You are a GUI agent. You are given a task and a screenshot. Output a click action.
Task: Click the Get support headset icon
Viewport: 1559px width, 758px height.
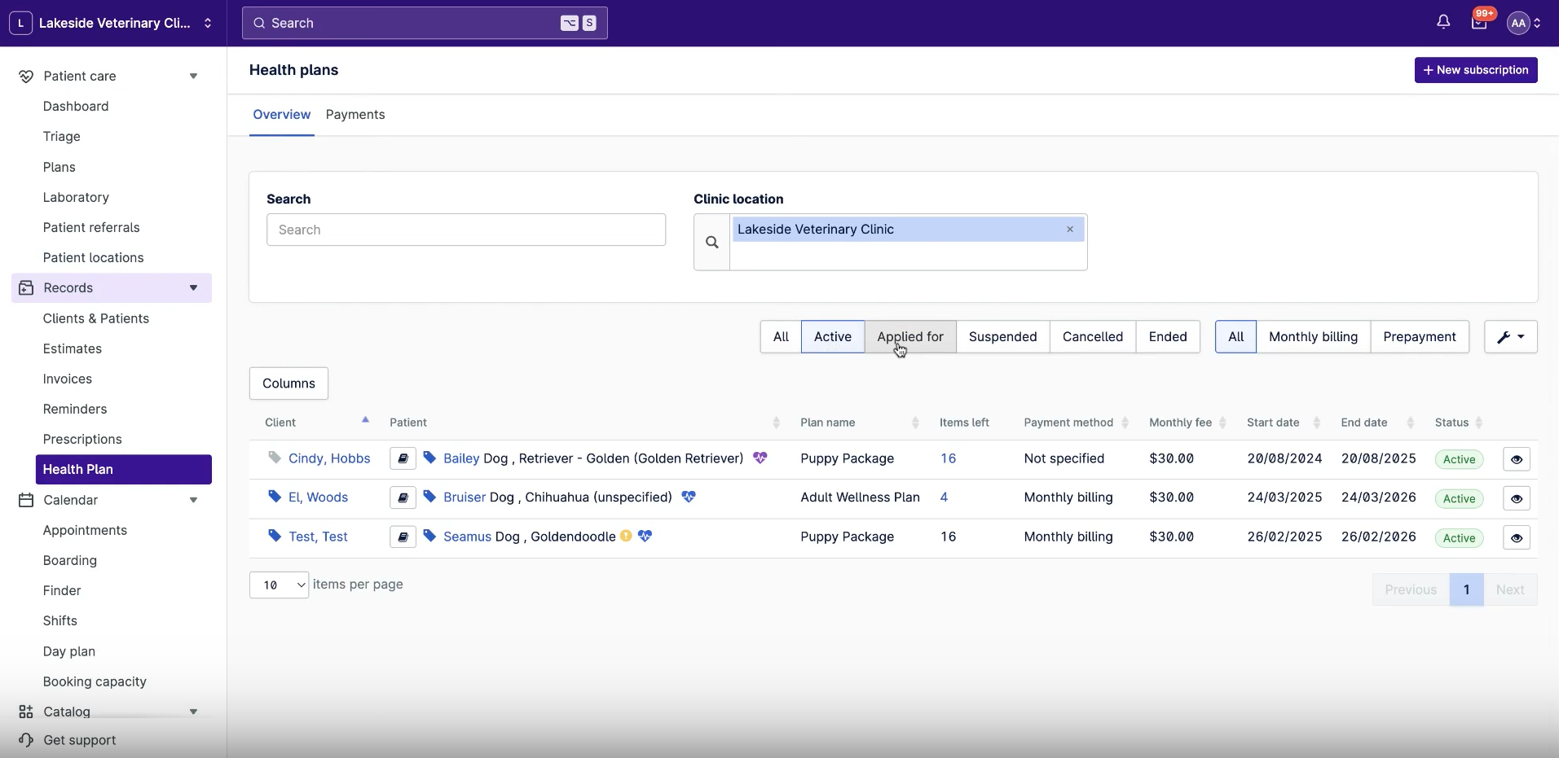click(26, 740)
